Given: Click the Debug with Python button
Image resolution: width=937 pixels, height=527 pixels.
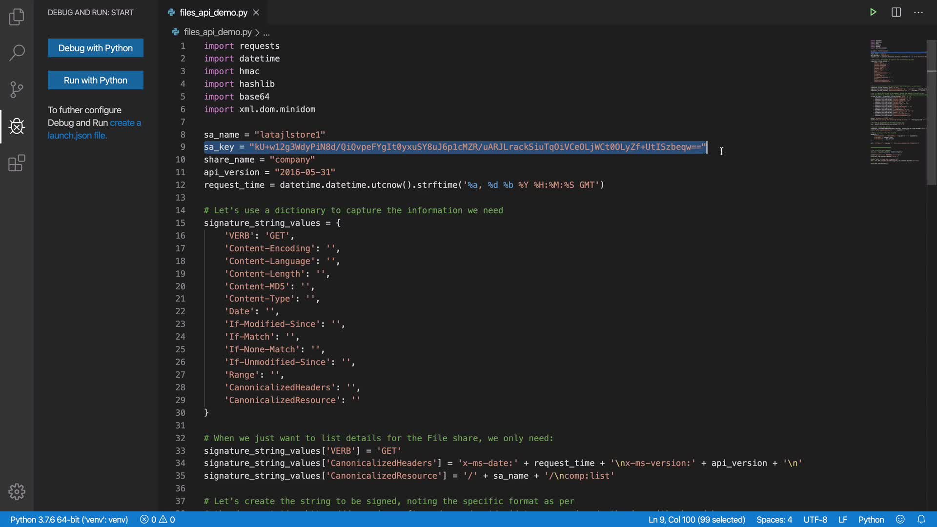Looking at the screenshot, I should 96,48.
